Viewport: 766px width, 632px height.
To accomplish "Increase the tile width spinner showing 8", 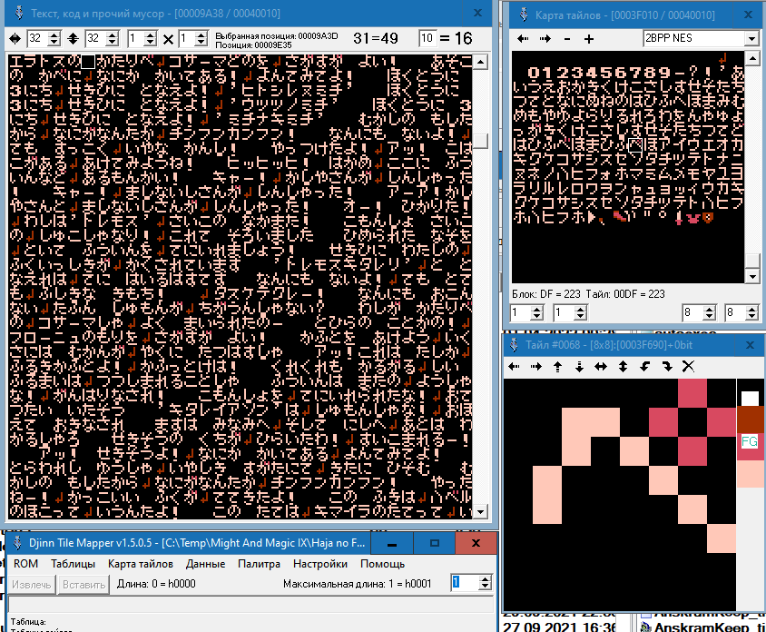I will click(x=709, y=309).
